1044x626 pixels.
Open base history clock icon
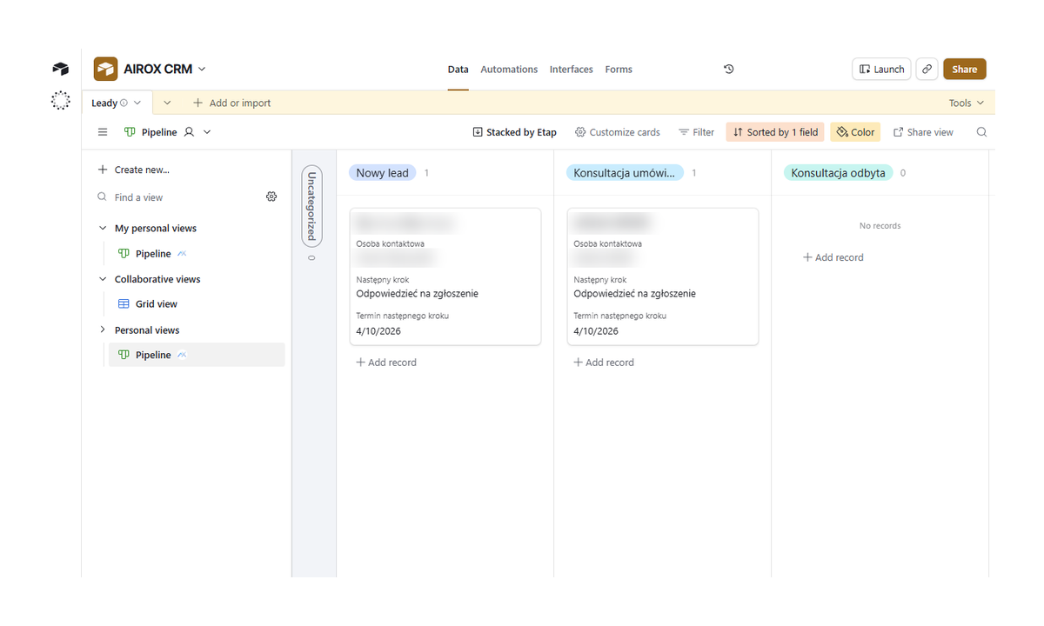(x=729, y=69)
